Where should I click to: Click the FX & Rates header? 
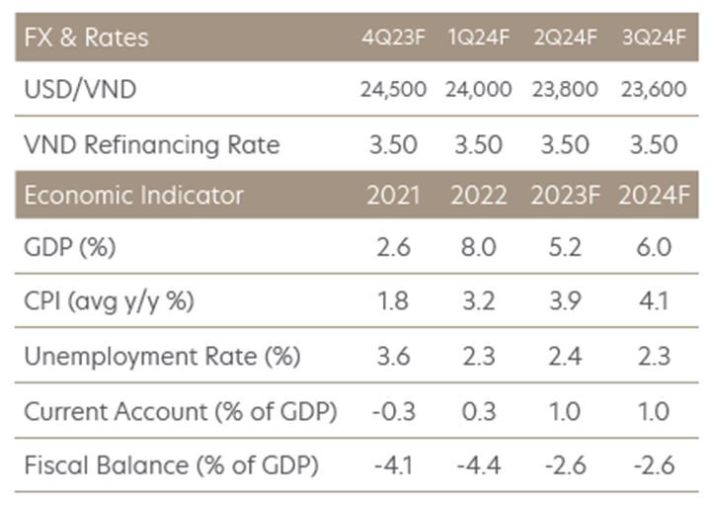point(86,39)
